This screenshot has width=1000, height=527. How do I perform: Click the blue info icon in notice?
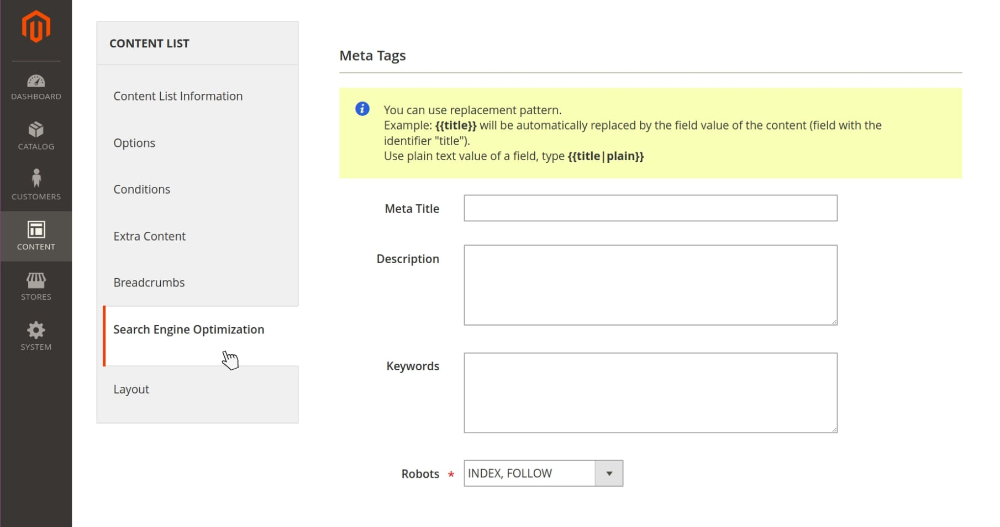click(362, 109)
